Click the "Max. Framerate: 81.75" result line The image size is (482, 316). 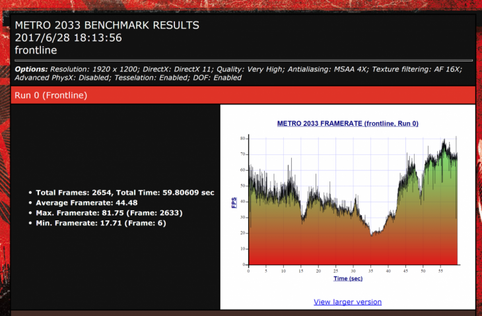click(109, 213)
